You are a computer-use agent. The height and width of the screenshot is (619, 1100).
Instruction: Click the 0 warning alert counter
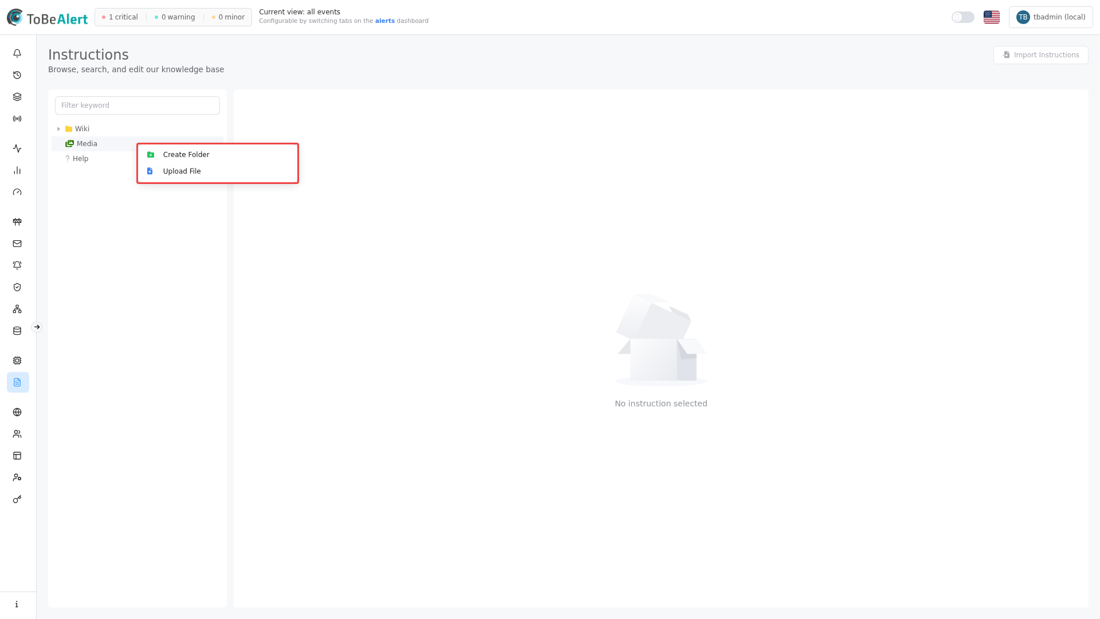point(175,17)
